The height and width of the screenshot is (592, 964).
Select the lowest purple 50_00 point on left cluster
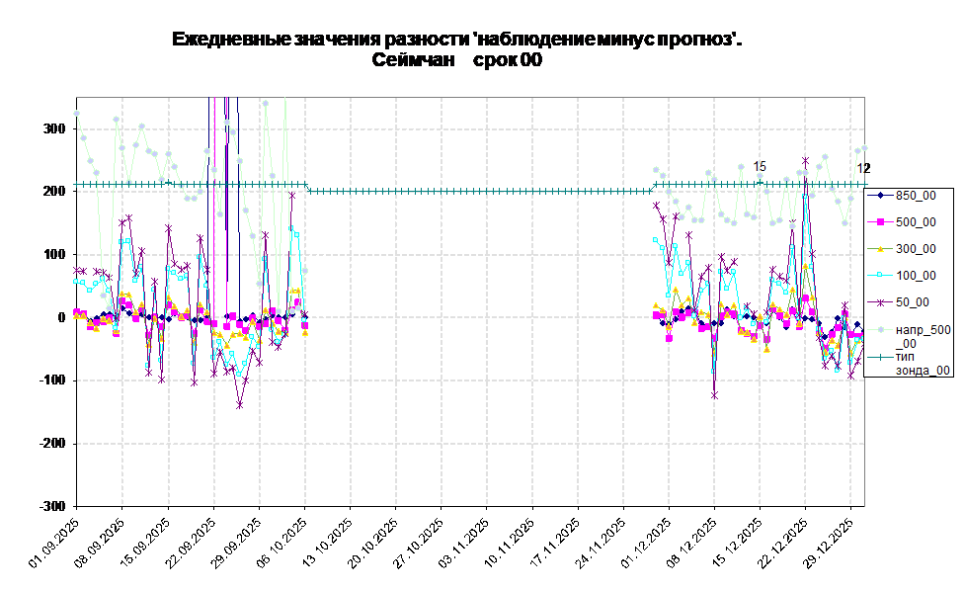(x=239, y=405)
